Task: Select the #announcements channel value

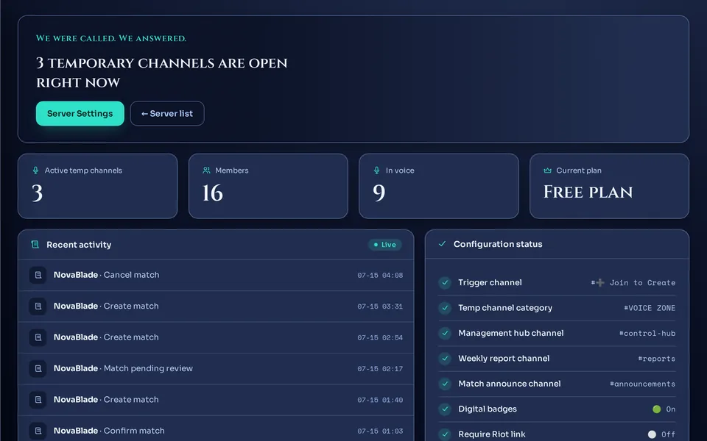Action: click(x=642, y=384)
